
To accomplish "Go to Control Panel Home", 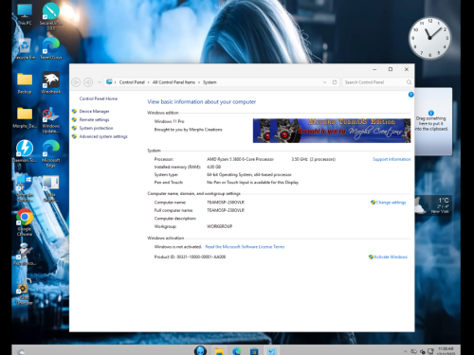I will [99, 98].
